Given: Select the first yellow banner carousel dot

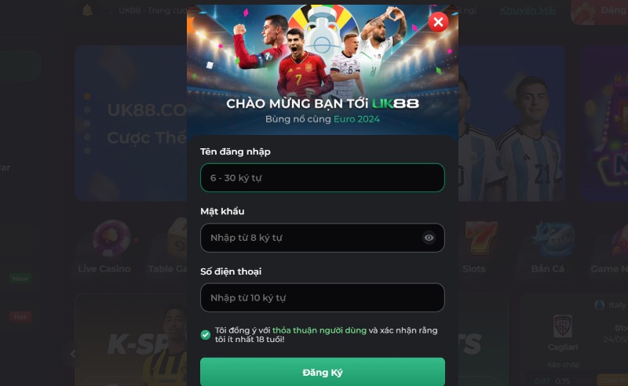Looking at the screenshot, I should point(87,96).
